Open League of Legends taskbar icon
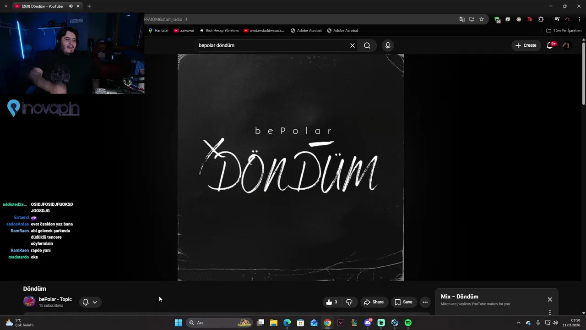The width and height of the screenshot is (586, 330). (354, 323)
